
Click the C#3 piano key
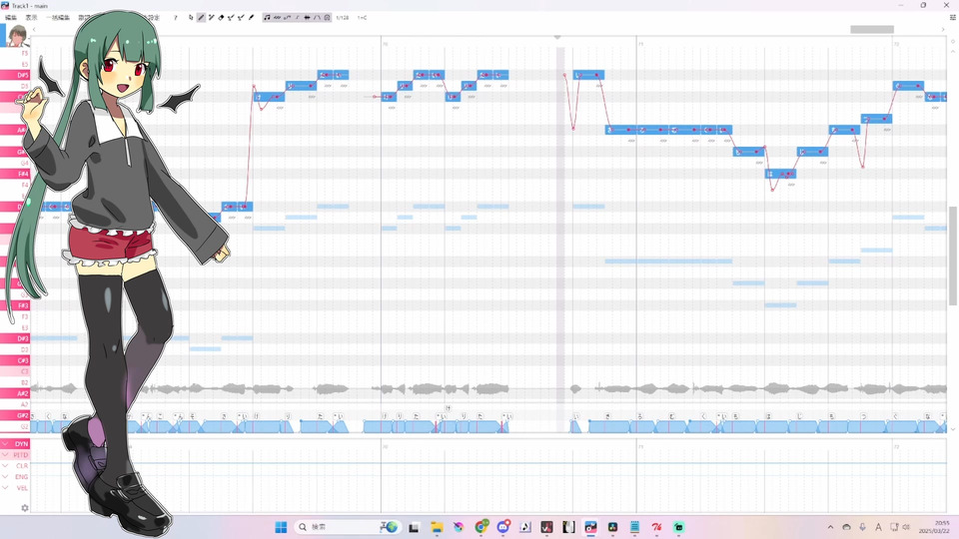click(x=15, y=360)
